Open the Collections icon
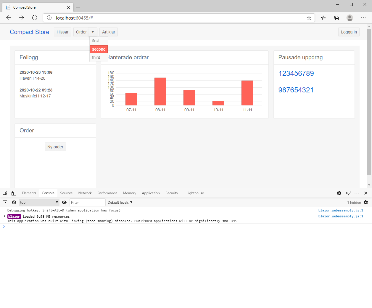Viewport: 372px width, 308px height. pos(336,18)
